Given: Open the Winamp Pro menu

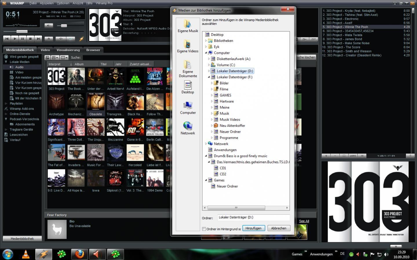Looking at the screenshot, I should point(104,3).
